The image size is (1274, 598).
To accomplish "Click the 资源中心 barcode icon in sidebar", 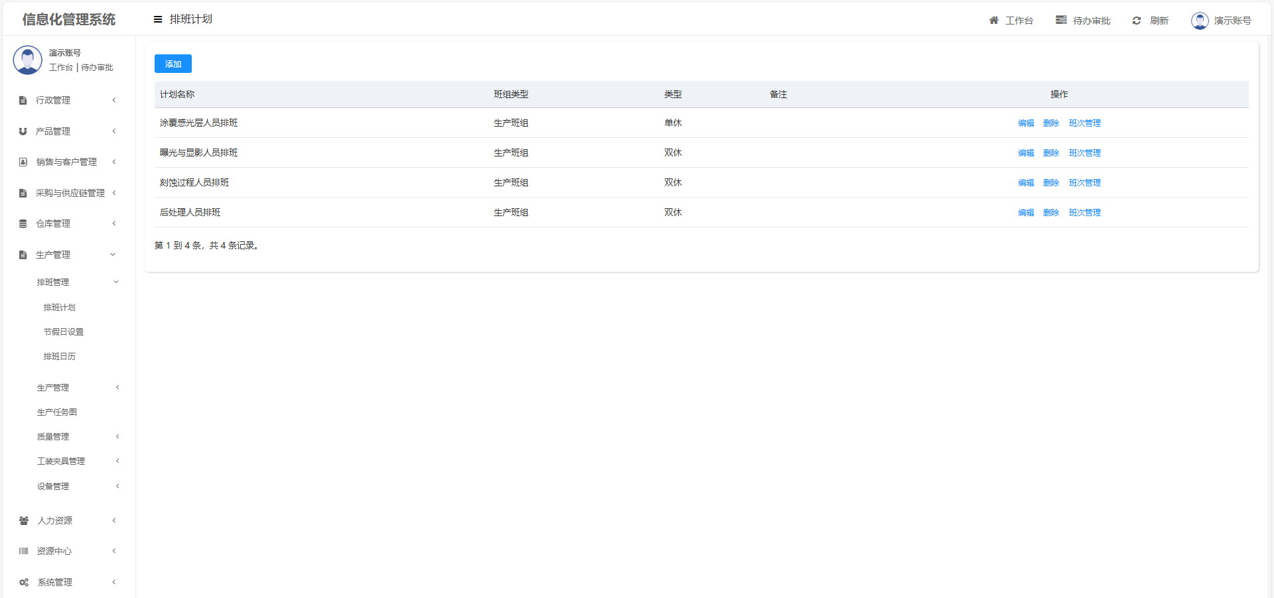I will 24,552.
